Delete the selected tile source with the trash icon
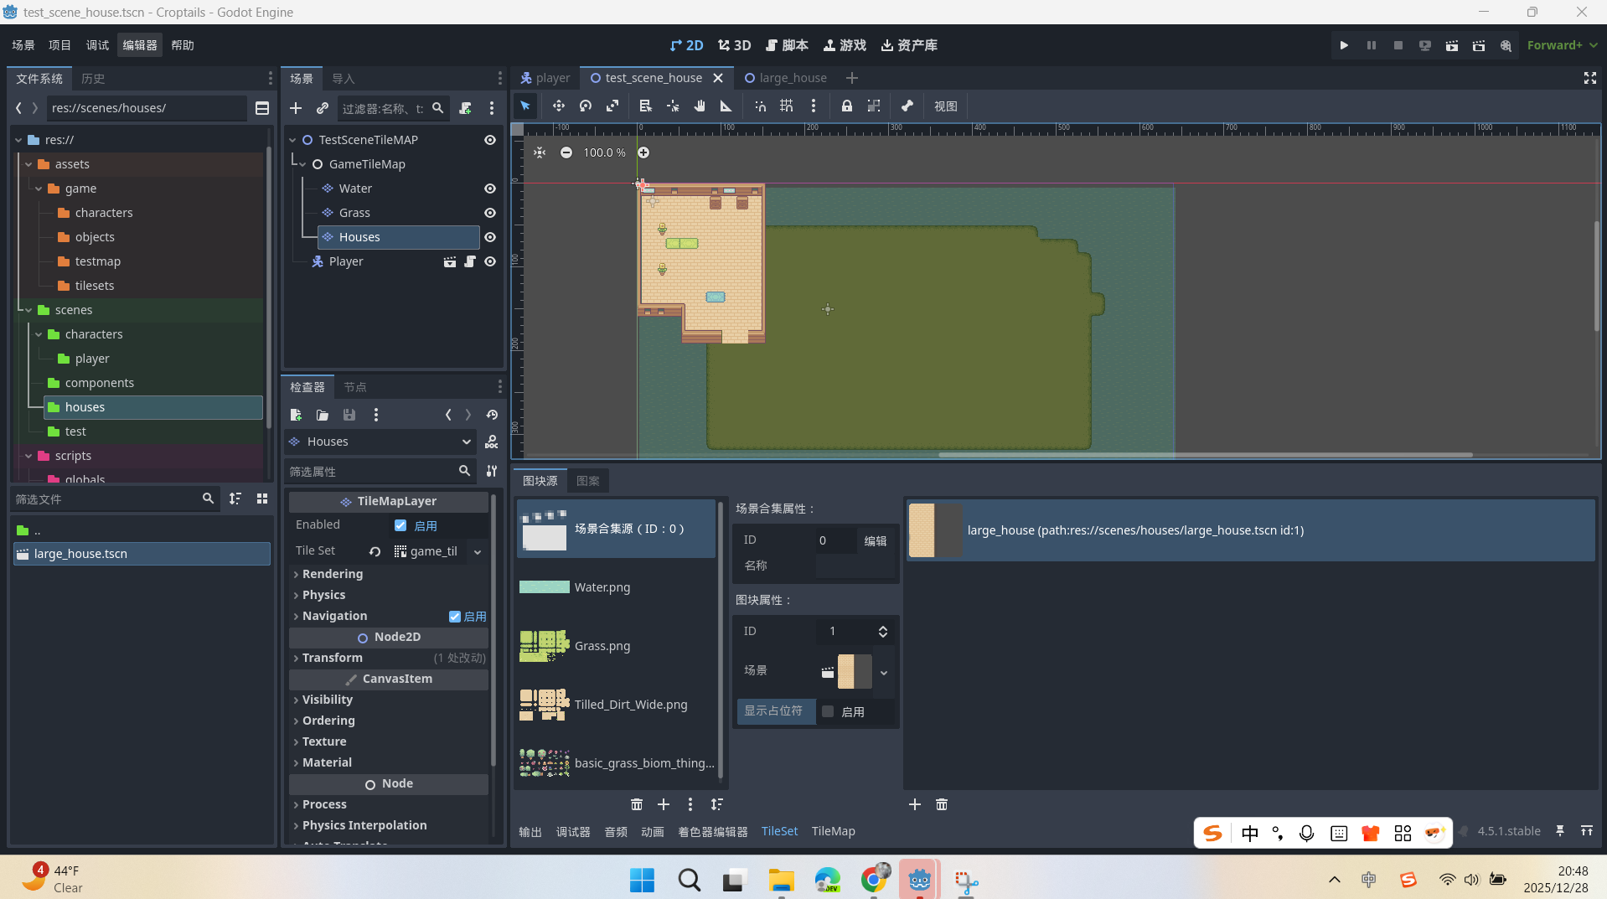 coord(637,804)
